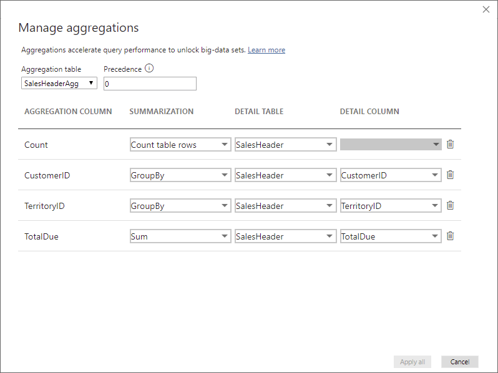Click the Precedence input field
This screenshot has width=498, height=373.
[x=150, y=84]
